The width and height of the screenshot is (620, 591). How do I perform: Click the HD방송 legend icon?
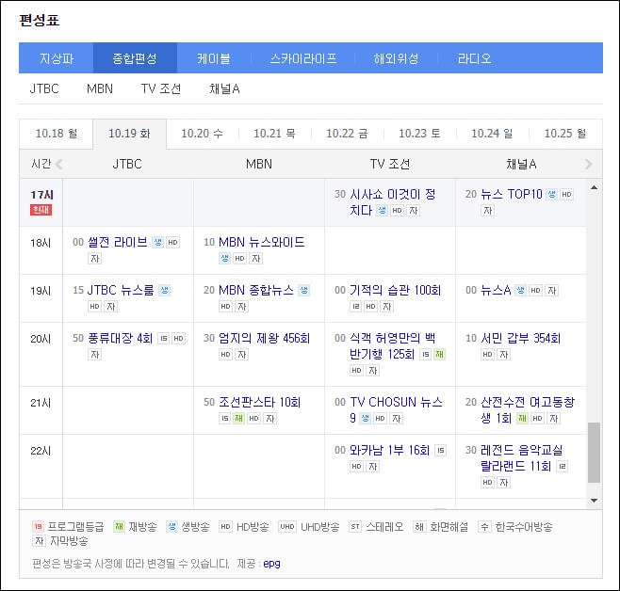225,527
